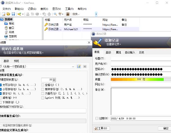171x133 pixels.
Task: Click the delete profile icon in generator
Action: click(x=85, y=66)
